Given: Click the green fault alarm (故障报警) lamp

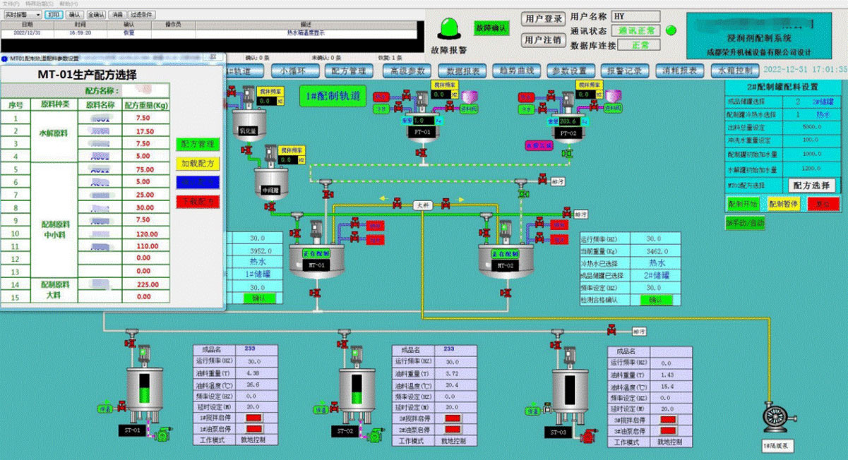Looking at the screenshot, I should [x=448, y=28].
